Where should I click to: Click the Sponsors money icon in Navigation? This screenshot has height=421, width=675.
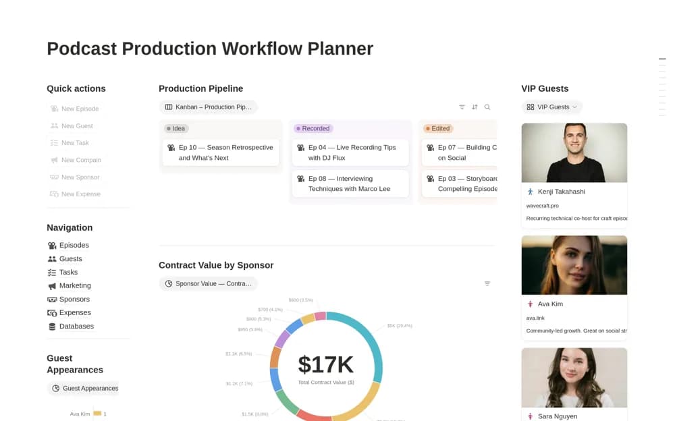click(x=52, y=300)
